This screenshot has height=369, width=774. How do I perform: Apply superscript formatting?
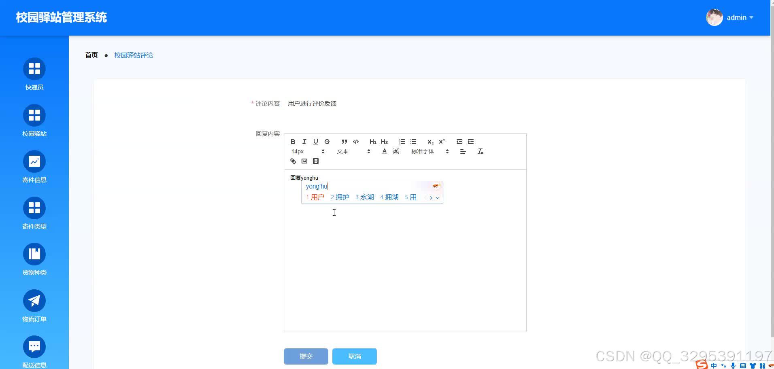[442, 142]
